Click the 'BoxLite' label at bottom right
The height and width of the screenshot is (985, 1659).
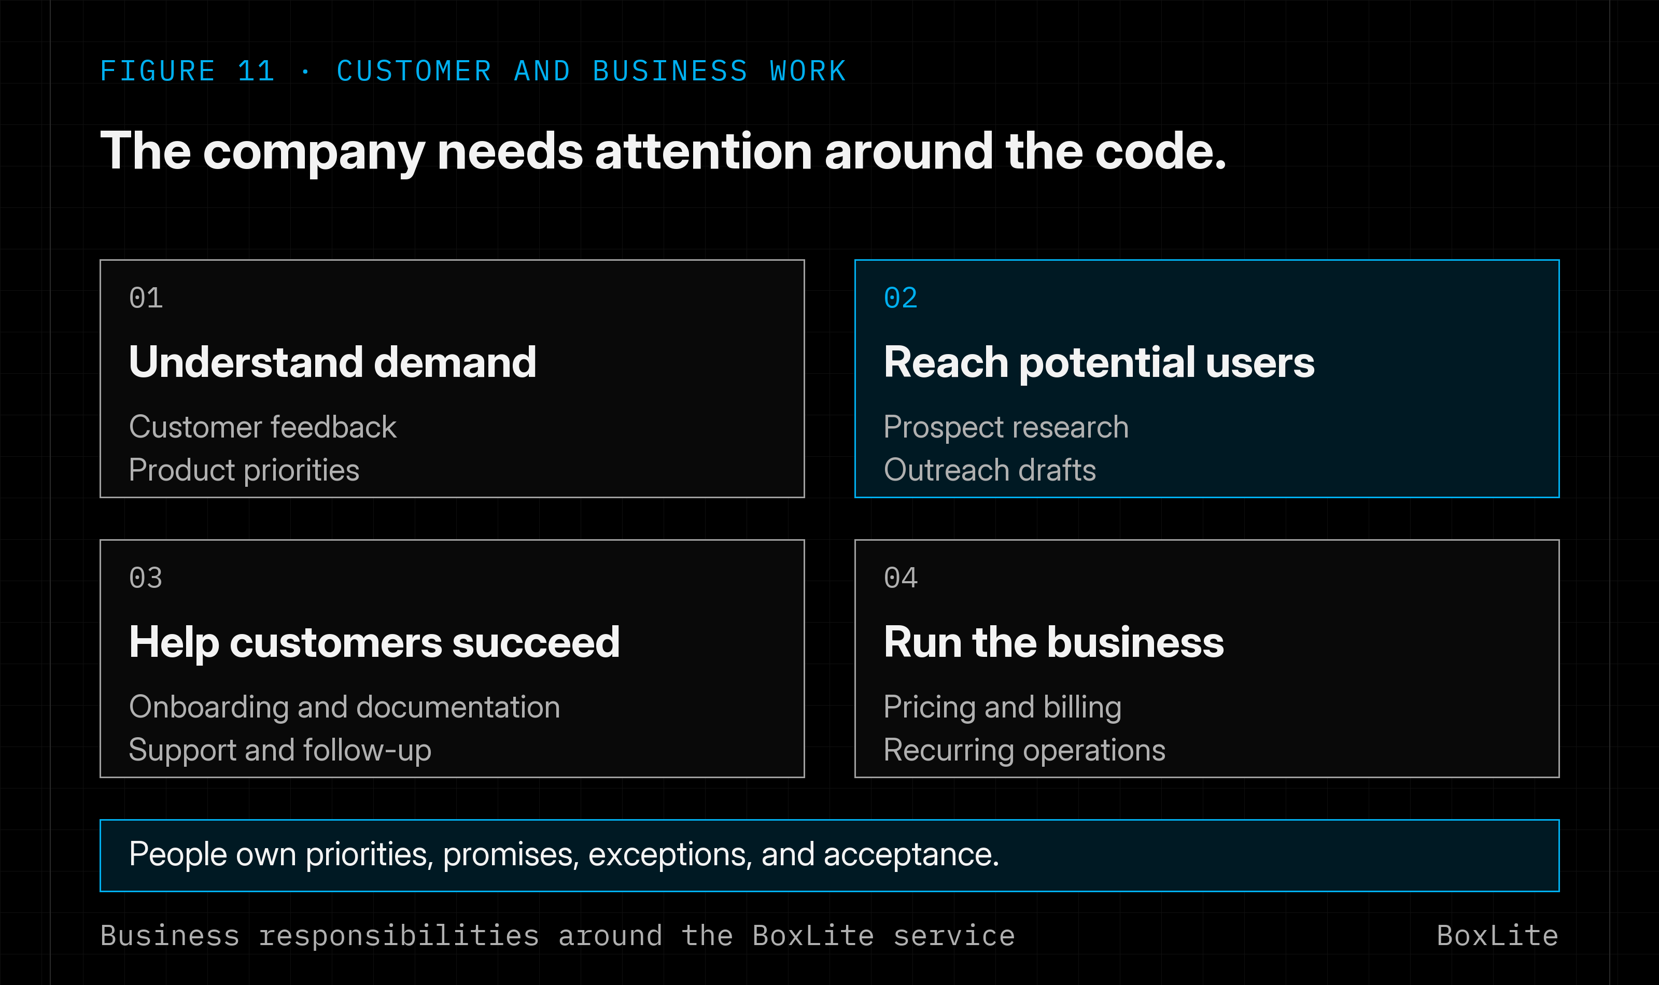click(1498, 936)
